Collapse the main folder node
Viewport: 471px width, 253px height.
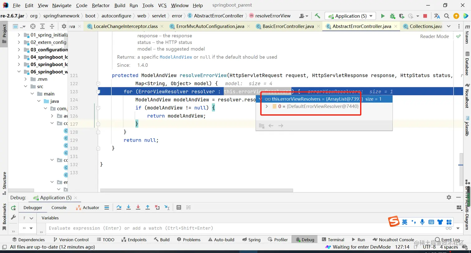[32, 94]
